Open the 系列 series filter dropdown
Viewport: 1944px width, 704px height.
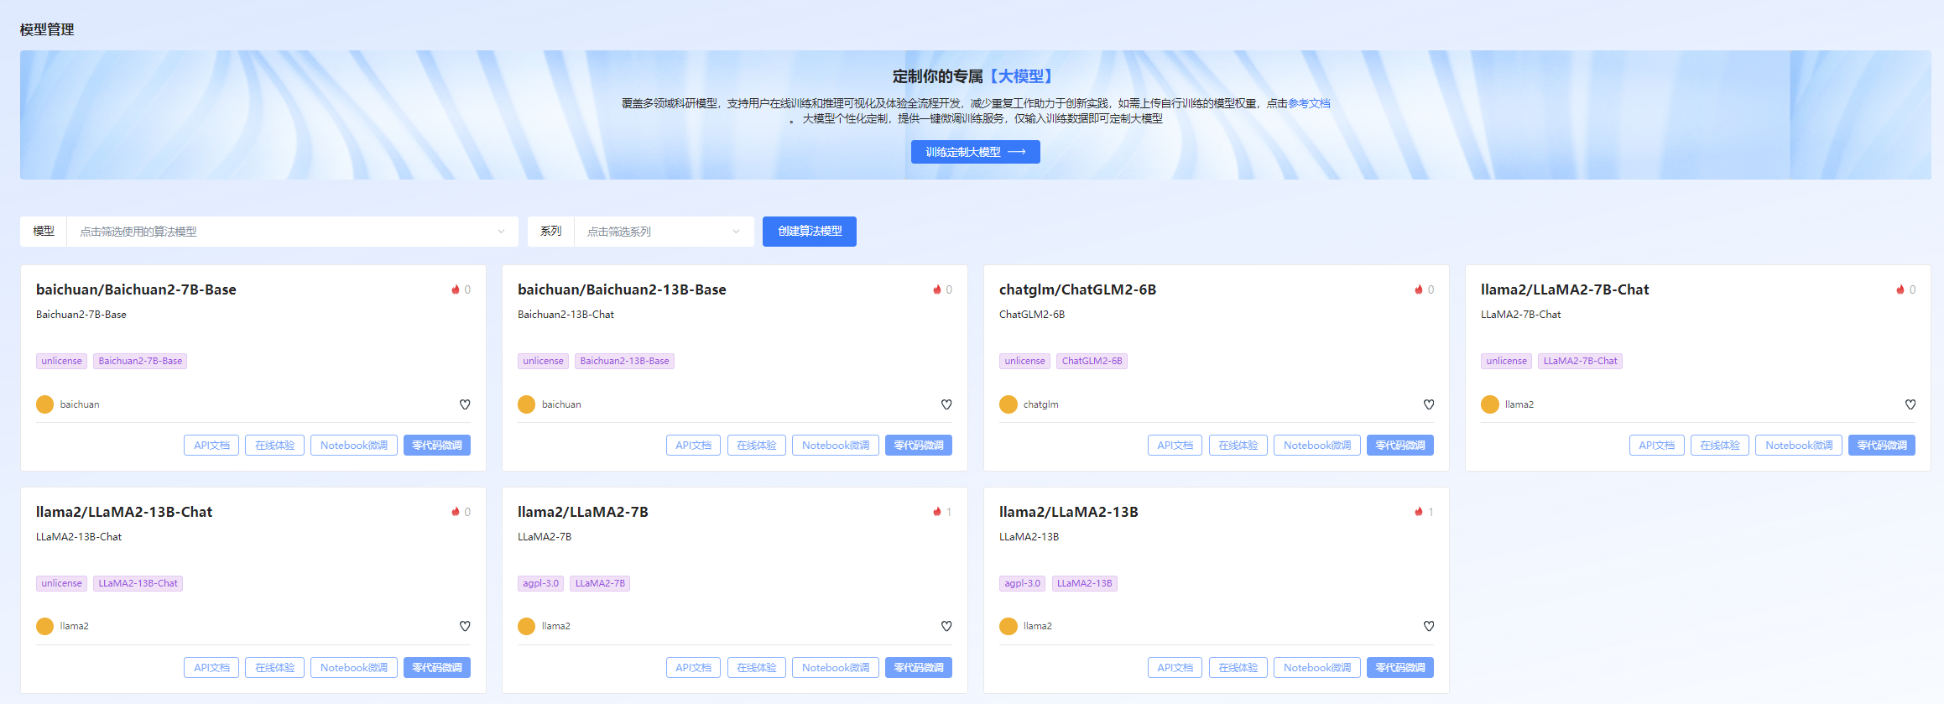point(664,232)
